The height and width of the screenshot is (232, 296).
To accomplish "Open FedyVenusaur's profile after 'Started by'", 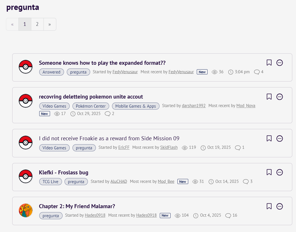I will (125, 72).
